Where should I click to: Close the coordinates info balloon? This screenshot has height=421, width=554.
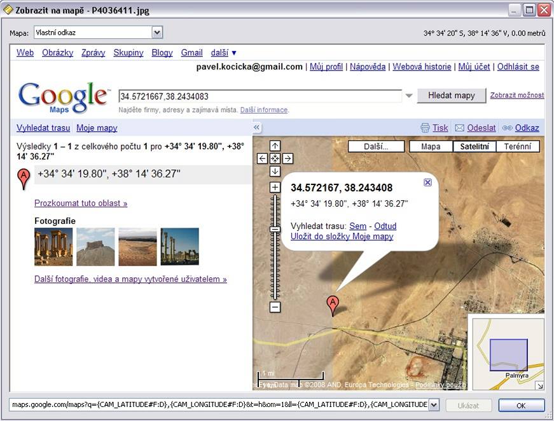point(427,183)
